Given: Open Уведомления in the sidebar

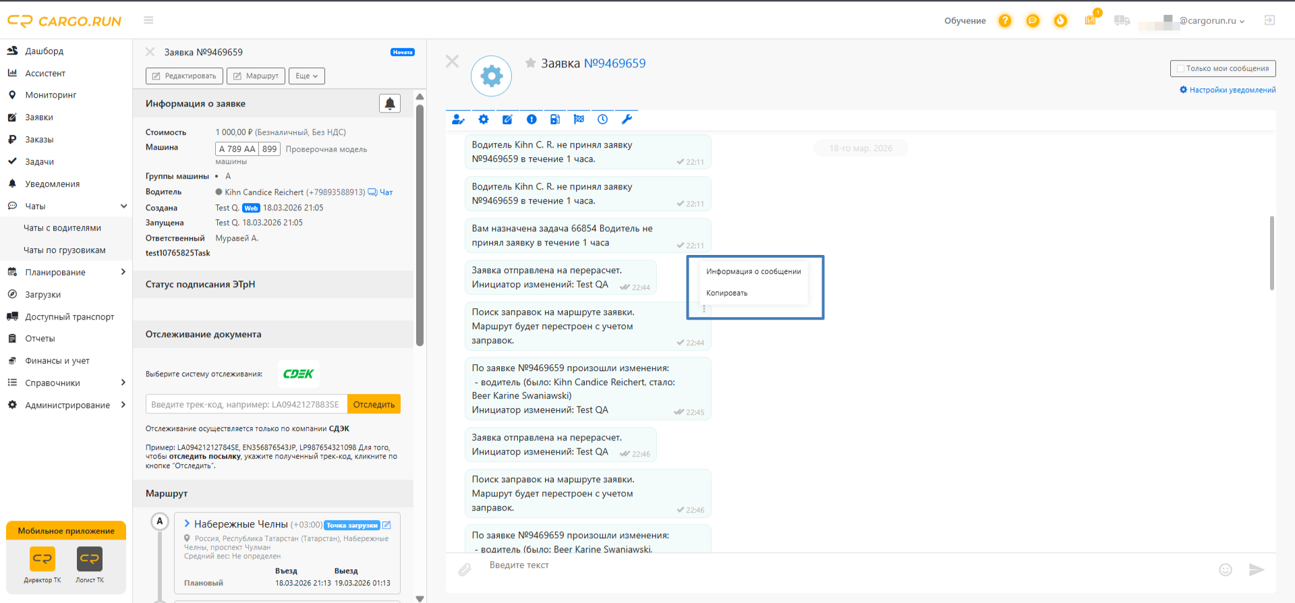Looking at the screenshot, I should [x=52, y=184].
